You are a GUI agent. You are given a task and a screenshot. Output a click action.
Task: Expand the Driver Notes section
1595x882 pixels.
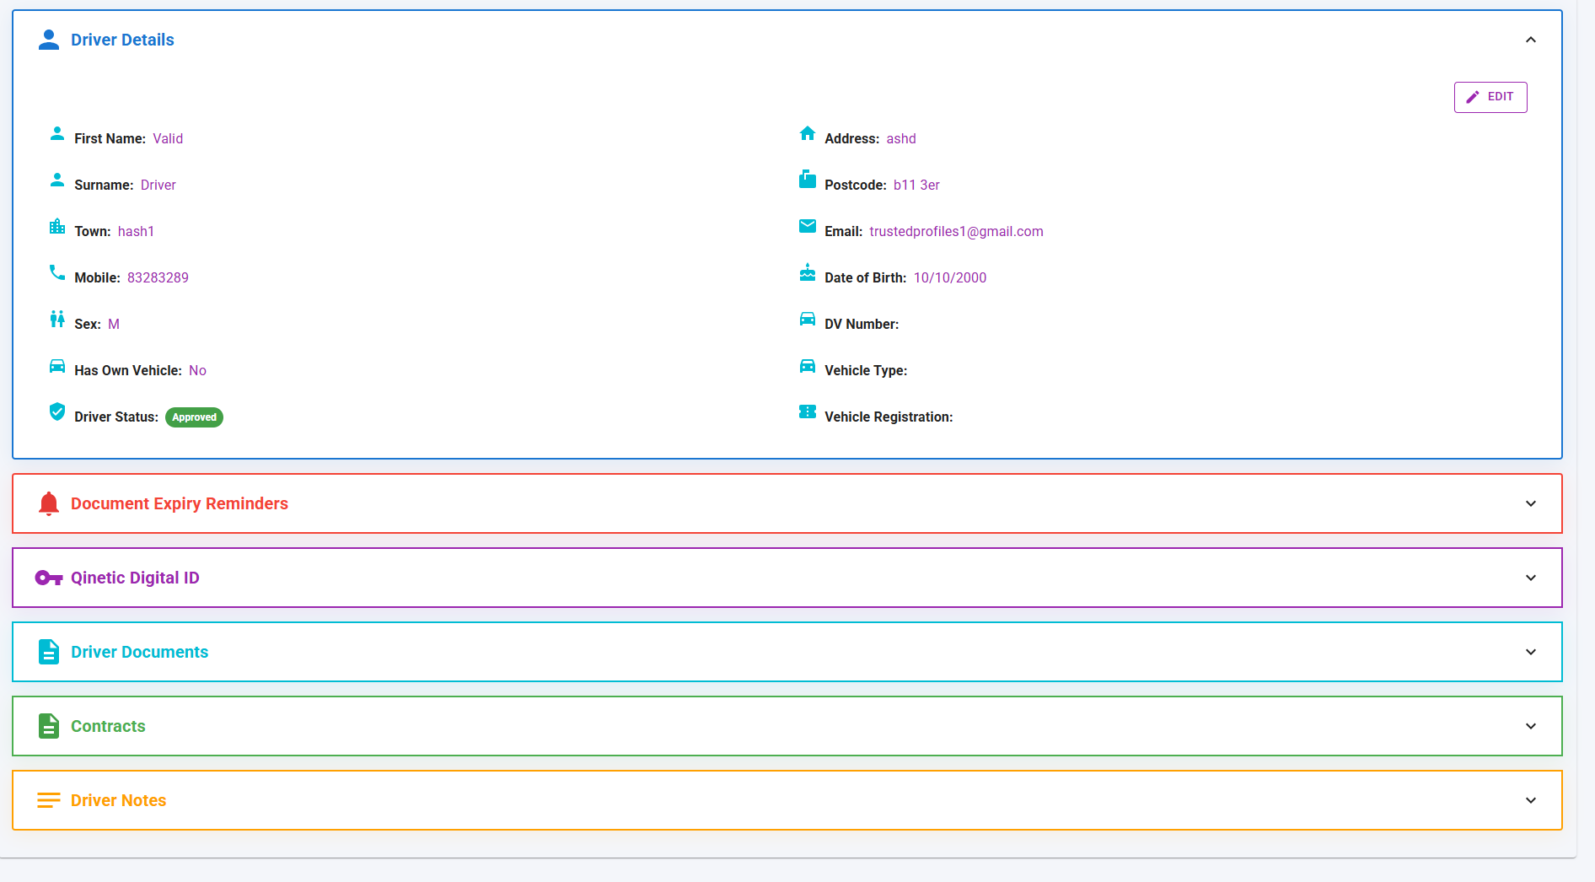tap(1530, 799)
